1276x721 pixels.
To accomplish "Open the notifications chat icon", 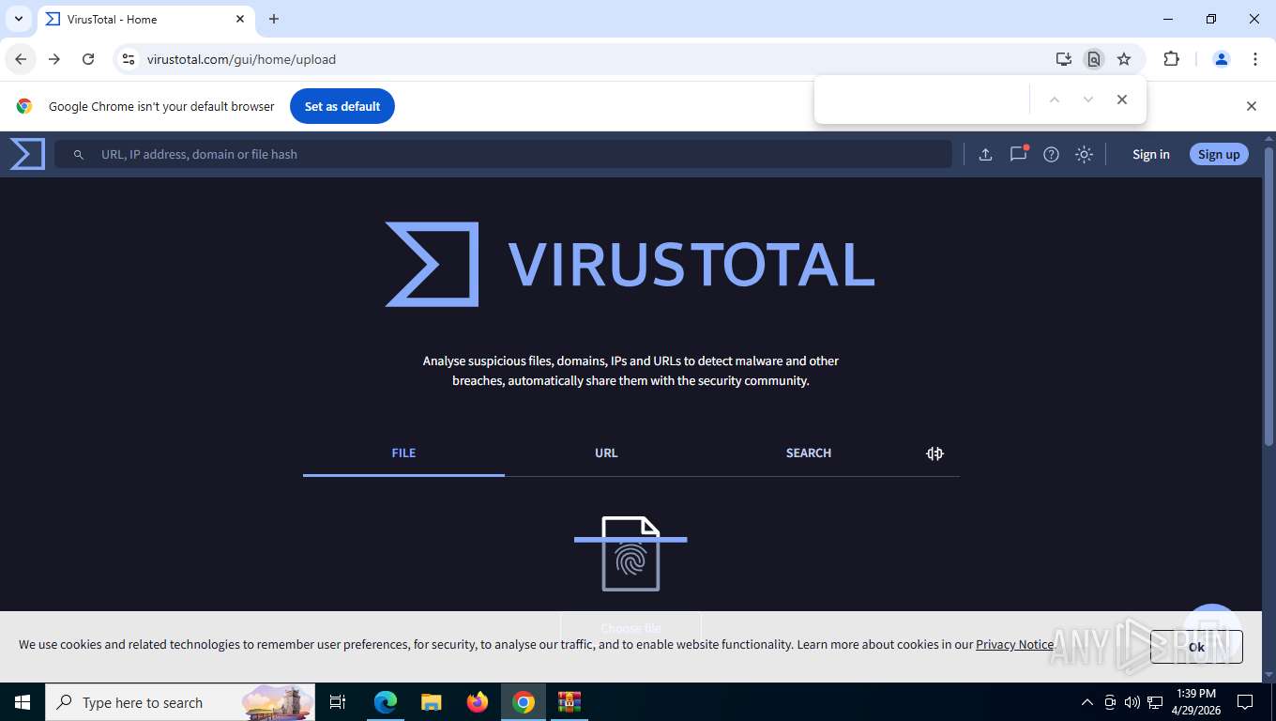I will 1018,154.
